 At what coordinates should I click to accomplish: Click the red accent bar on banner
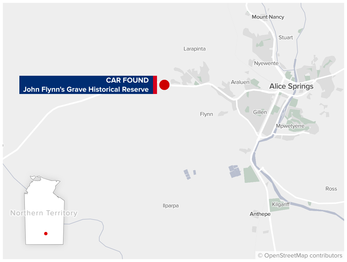tap(155, 85)
